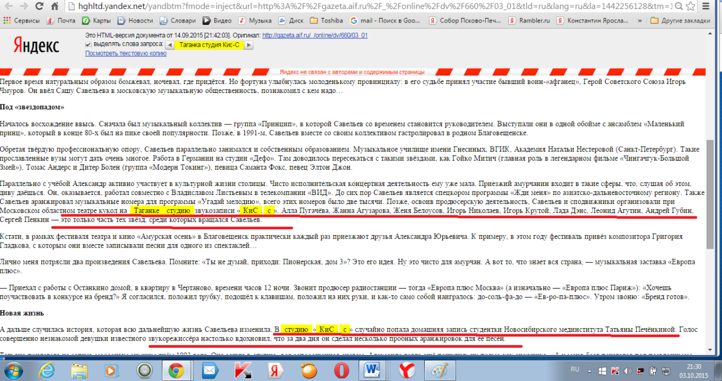Open the Словари bookmark

click(x=178, y=20)
